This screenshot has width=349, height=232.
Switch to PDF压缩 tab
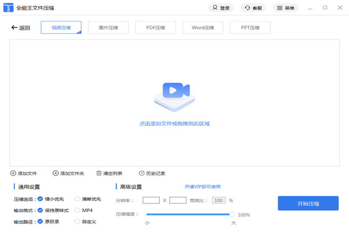coord(155,27)
